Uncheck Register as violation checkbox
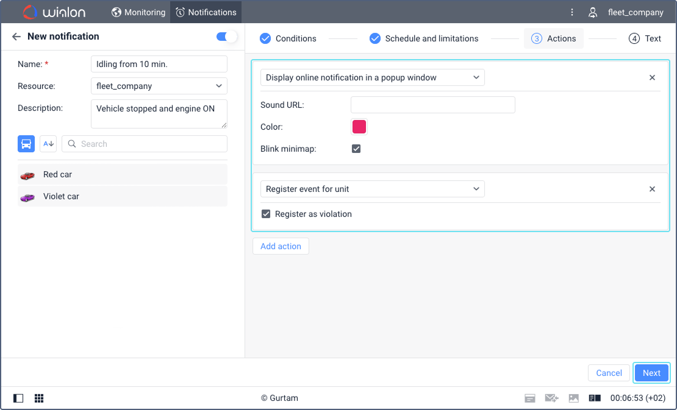The width and height of the screenshot is (677, 410). (x=266, y=214)
